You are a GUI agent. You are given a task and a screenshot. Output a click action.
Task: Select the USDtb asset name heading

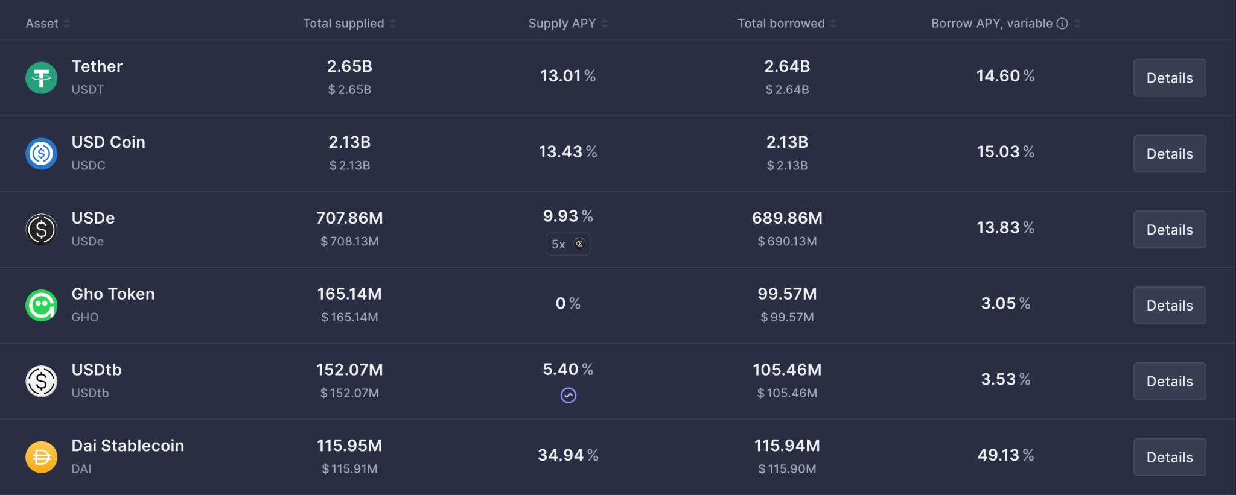click(97, 370)
